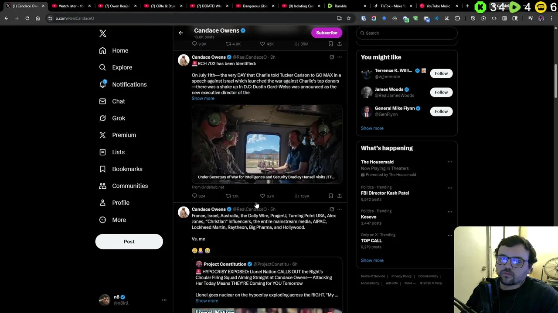This screenshot has height=313, width=558.
Task: Click Grok icon on RCH 702 post
Action: click(x=332, y=57)
